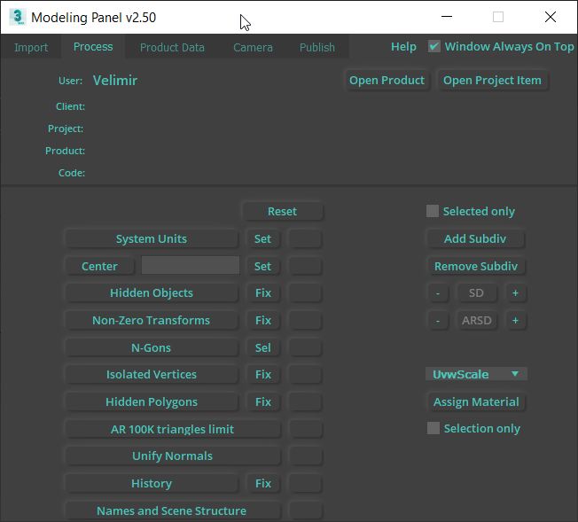Click Sel next to N-Gons
Image resolution: width=578 pixels, height=522 pixels.
coord(262,347)
